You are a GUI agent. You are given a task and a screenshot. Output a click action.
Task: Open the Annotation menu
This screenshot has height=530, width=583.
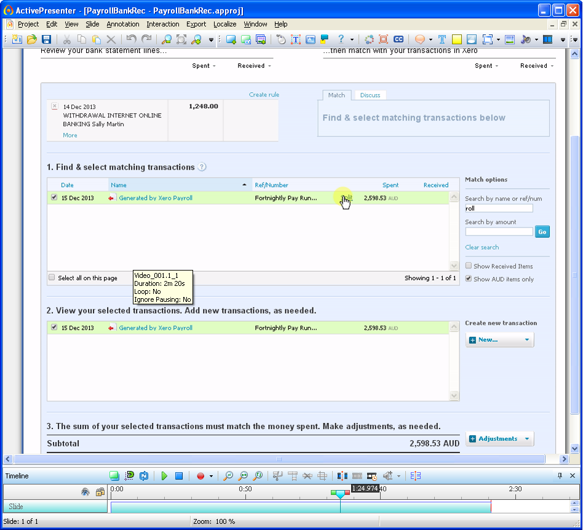(122, 24)
